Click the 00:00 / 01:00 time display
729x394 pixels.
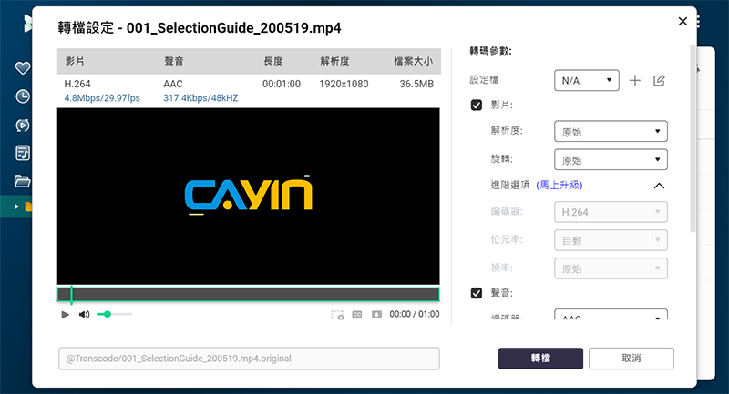[415, 314]
